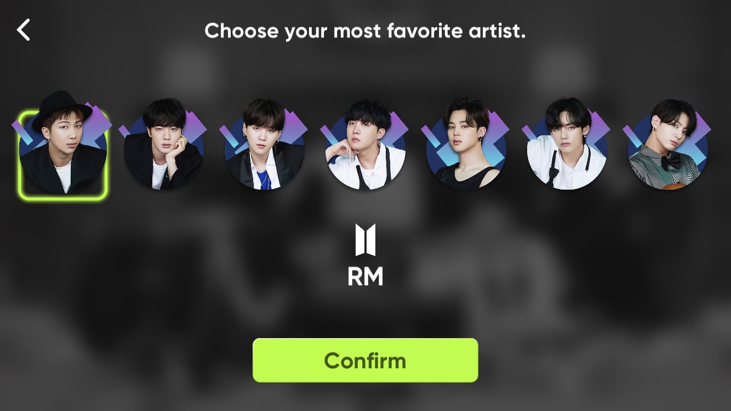Select the fourth artist touching his cheek

(x=365, y=145)
